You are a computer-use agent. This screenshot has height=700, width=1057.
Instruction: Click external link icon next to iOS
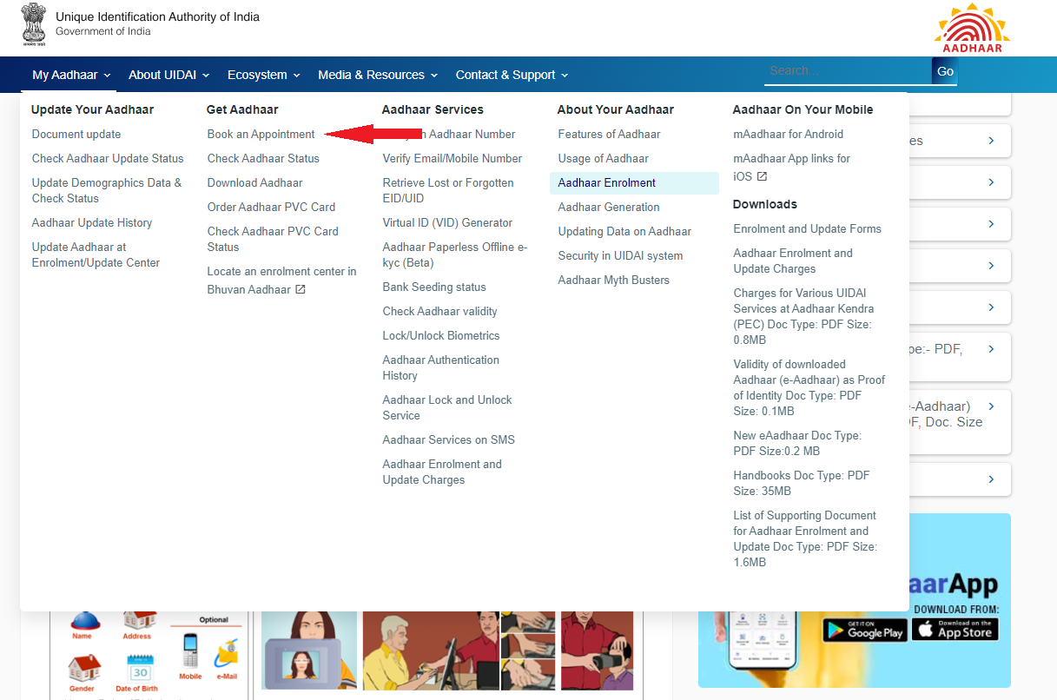[x=762, y=176]
